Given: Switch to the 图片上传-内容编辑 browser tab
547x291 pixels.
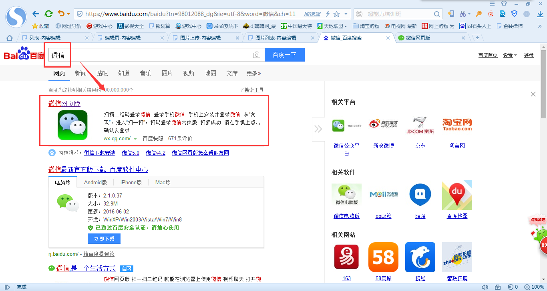Looking at the screenshot, I should click(x=205, y=38).
